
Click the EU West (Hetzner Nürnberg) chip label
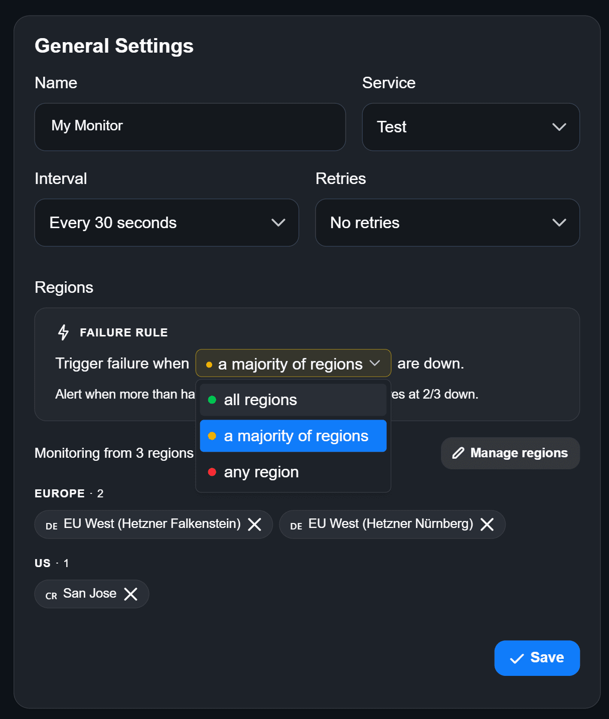[x=391, y=524]
